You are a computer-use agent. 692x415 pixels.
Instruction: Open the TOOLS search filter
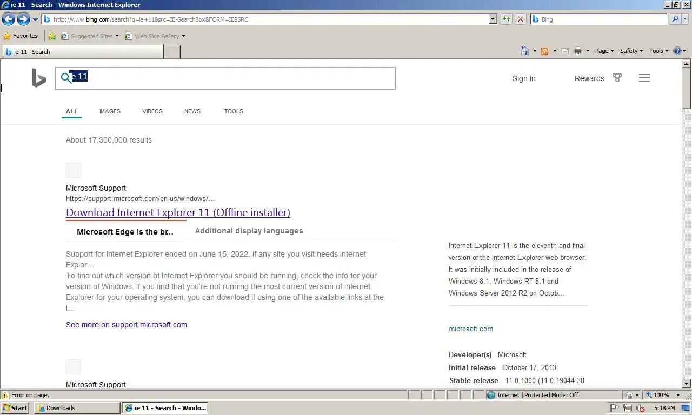(234, 111)
